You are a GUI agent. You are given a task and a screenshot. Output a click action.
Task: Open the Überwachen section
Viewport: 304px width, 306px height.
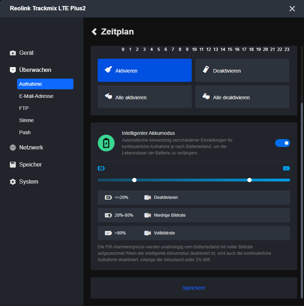35,70
